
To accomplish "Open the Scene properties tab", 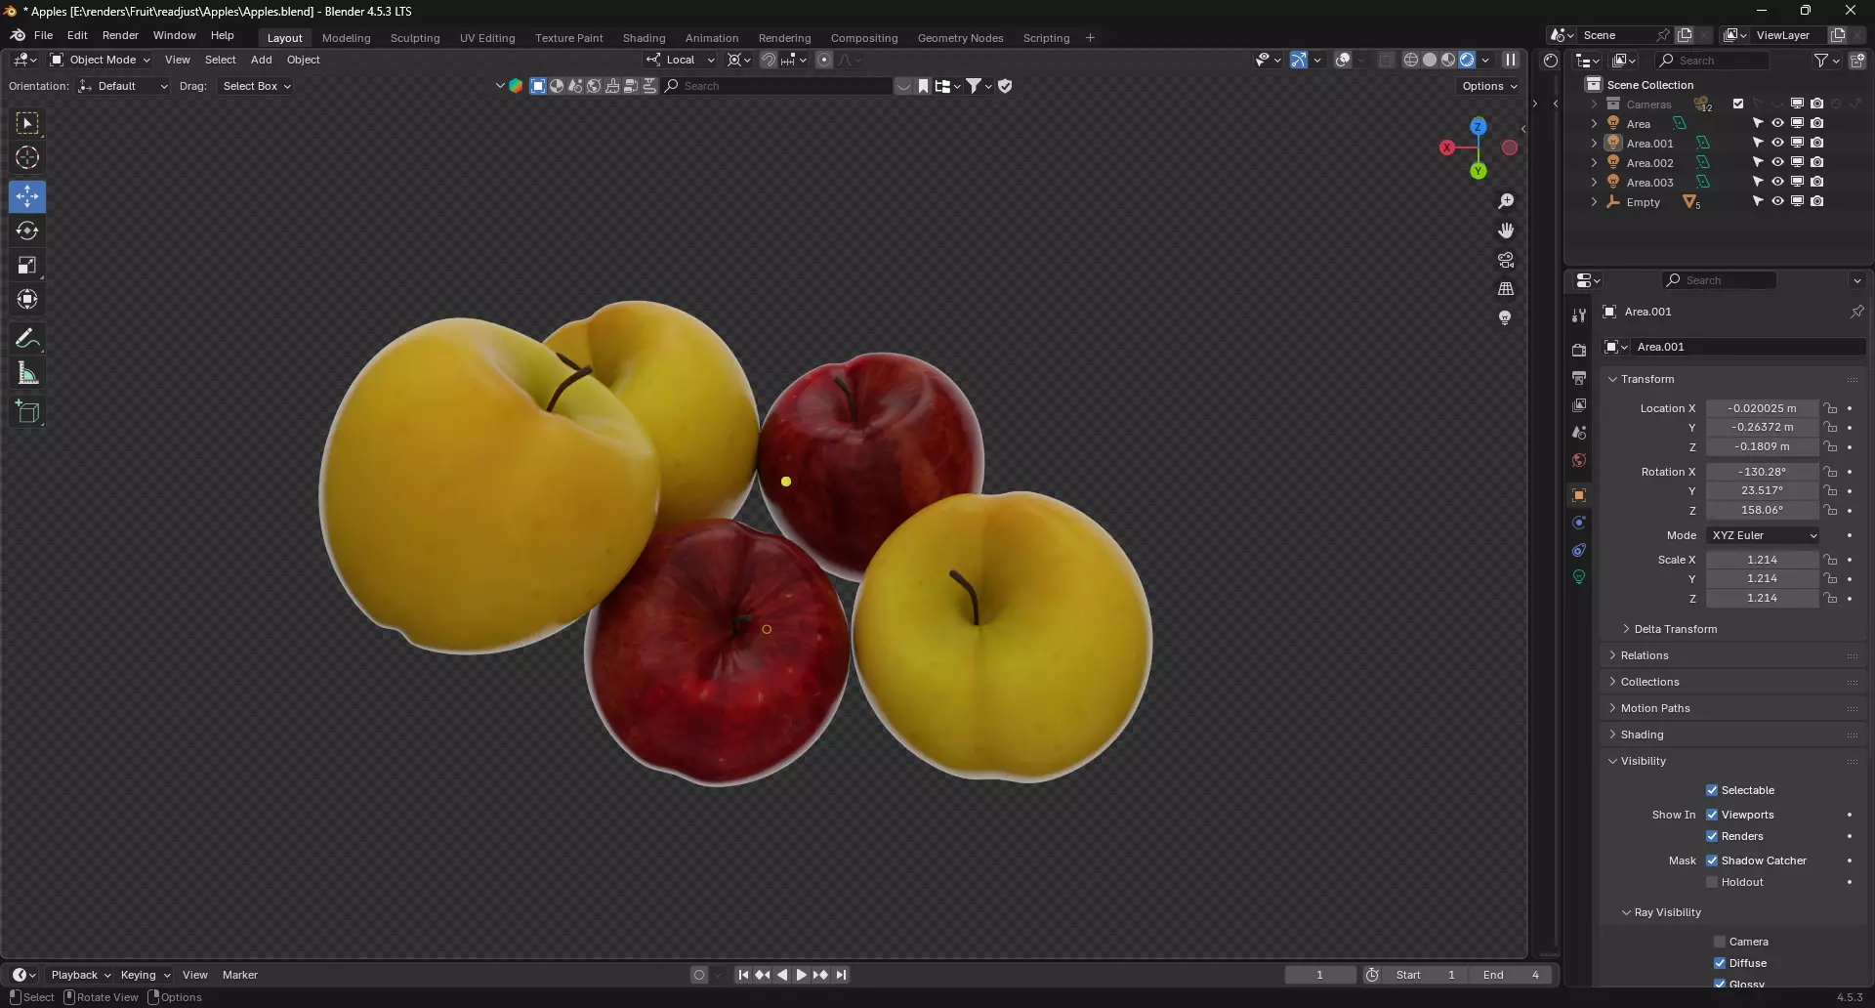I will [x=1579, y=432].
